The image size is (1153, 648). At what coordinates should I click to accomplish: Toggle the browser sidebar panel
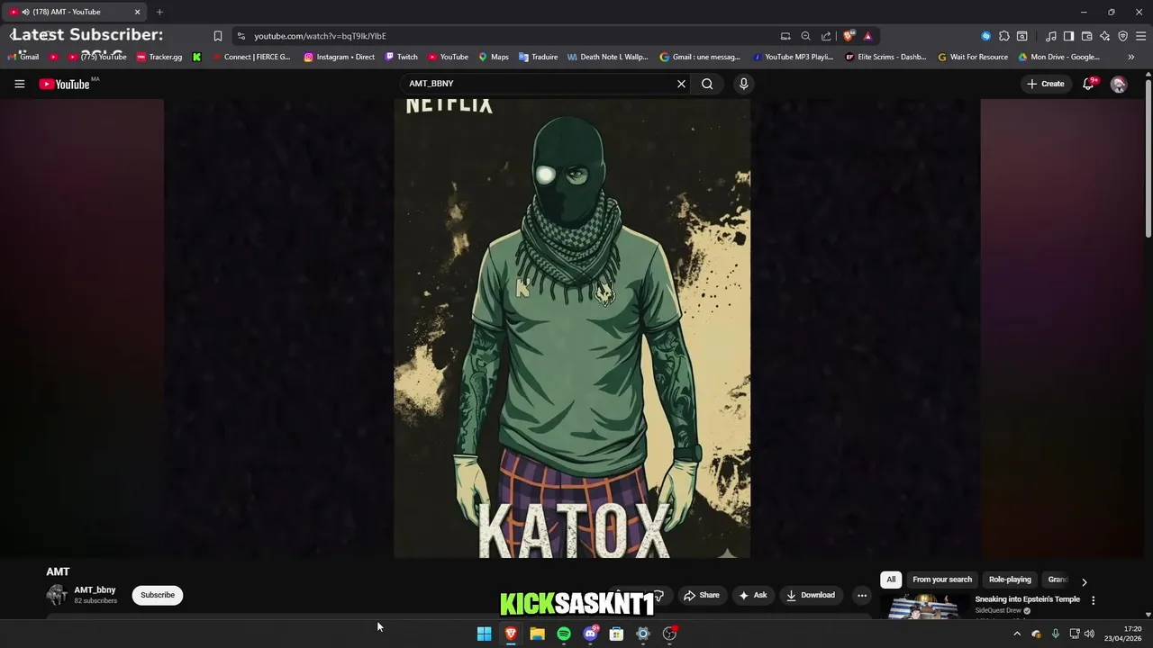1068,36
